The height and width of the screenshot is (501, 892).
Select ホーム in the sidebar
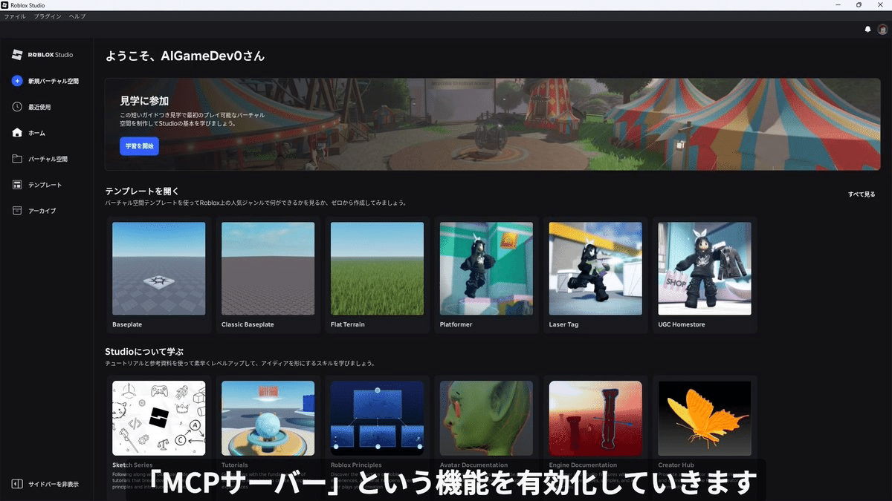37,133
